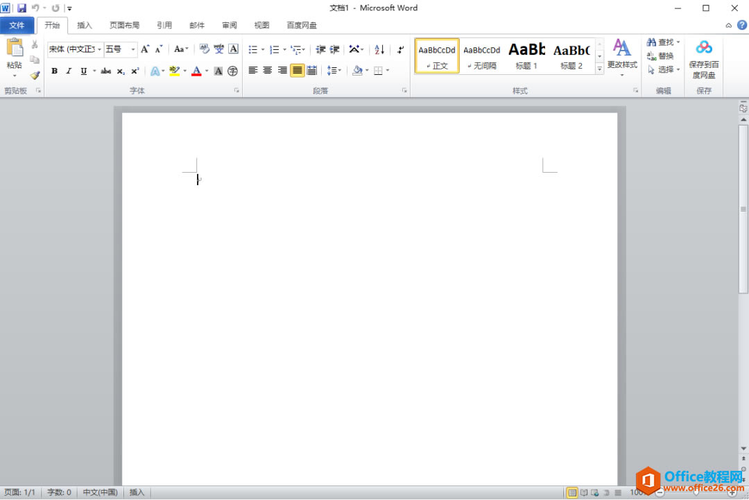Click the Clear Formatting icon
The height and width of the screenshot is (500, 749).
tap(205, 49)
